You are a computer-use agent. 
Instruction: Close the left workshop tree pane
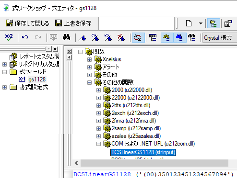(55, 49)
